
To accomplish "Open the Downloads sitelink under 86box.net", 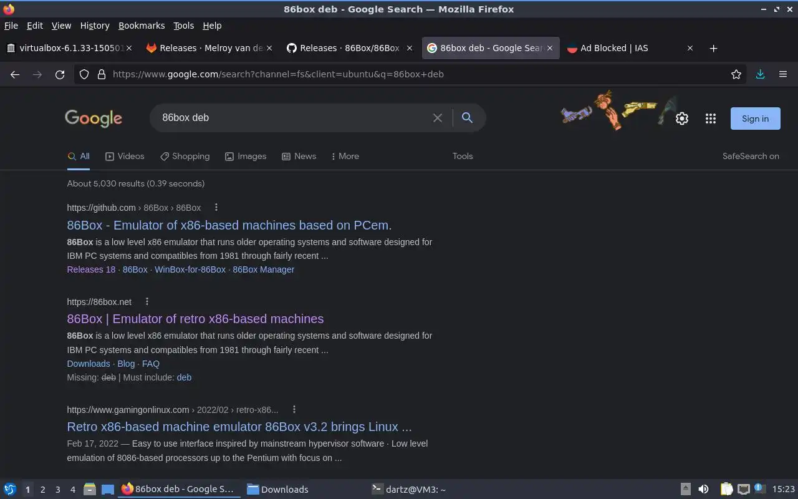I will (89, 364).
